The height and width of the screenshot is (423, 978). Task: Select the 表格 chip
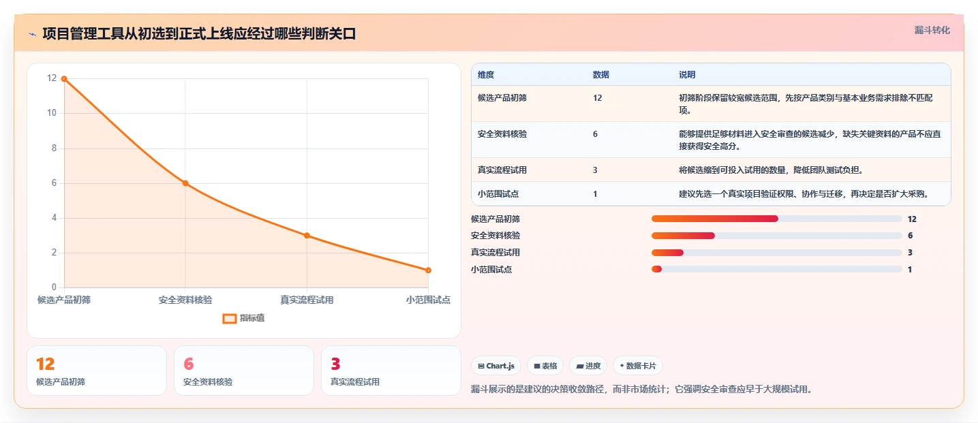(545, 366)
